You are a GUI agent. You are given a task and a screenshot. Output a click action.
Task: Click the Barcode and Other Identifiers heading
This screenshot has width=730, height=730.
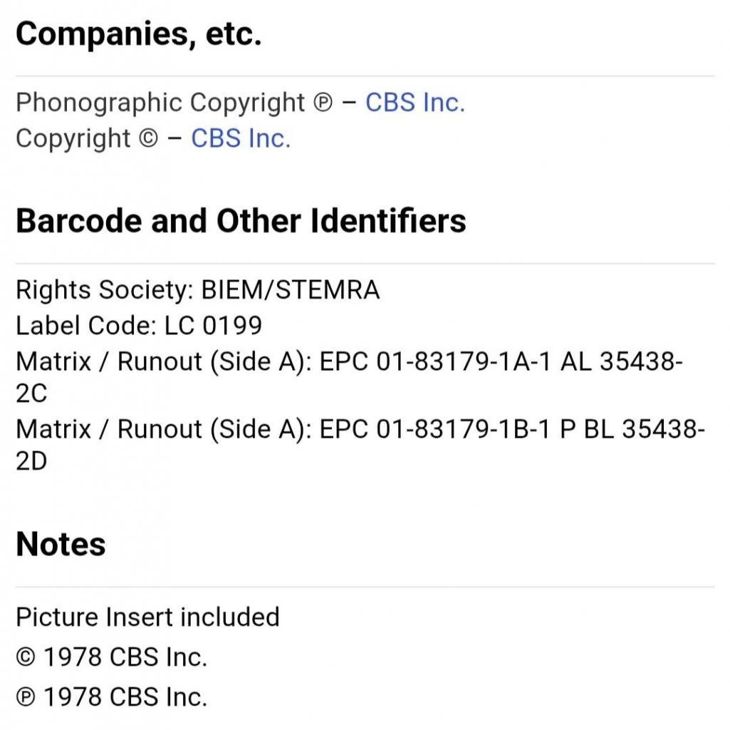[241, 221]
